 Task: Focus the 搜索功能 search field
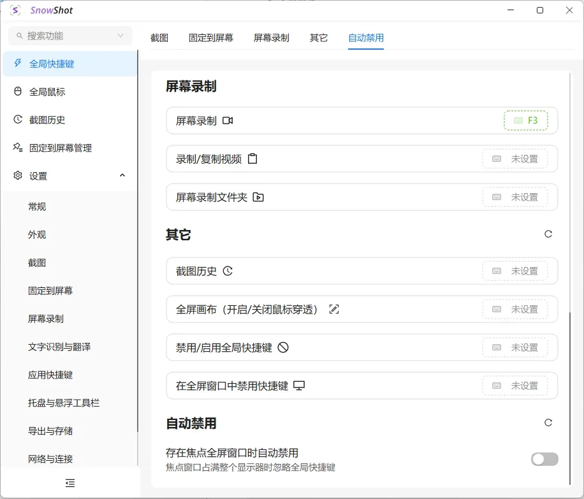pos(70,36)
